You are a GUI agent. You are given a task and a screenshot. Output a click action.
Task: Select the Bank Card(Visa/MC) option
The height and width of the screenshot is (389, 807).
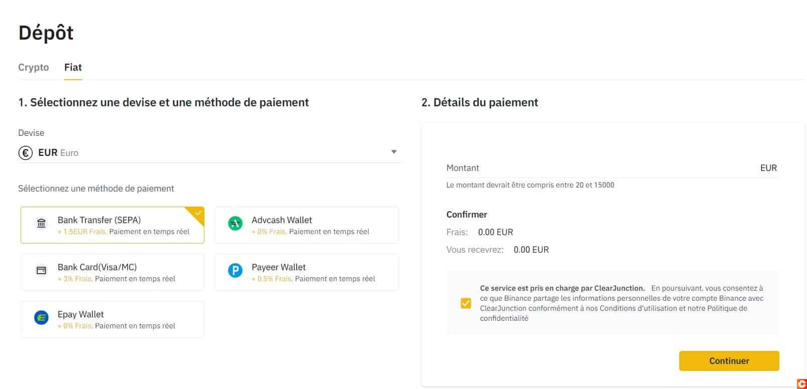click(112, 272)
